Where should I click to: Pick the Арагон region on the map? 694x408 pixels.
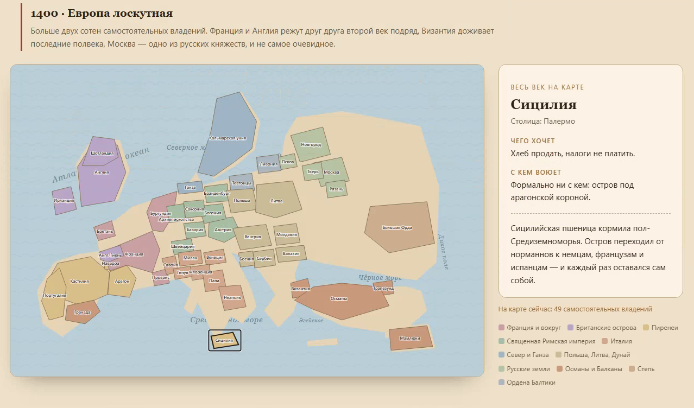pos(122,280)
